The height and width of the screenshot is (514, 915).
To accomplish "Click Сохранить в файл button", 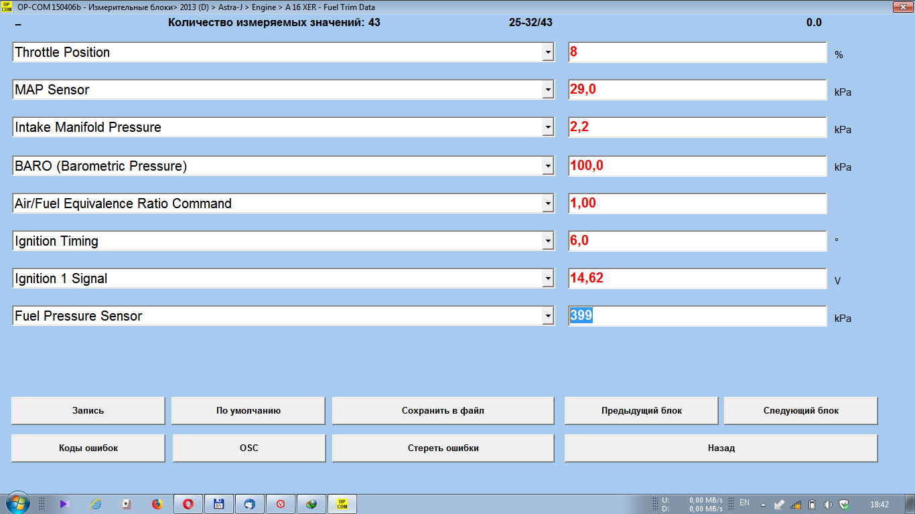I will click(443, 410).
